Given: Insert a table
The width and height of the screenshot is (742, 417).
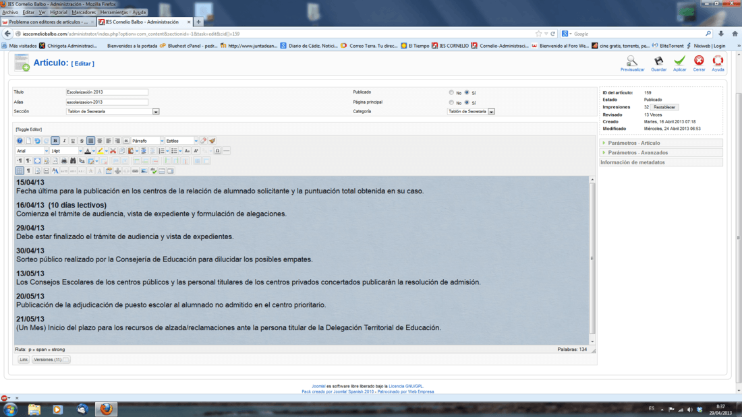Looking at the screenshot, I should pos(91,161).
